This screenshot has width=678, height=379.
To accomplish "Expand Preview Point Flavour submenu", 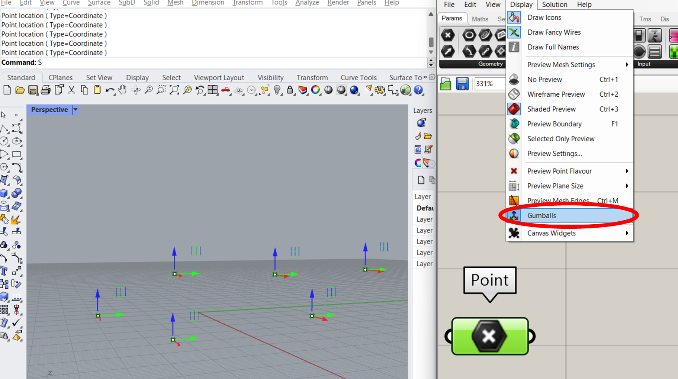I will [569, 171].
